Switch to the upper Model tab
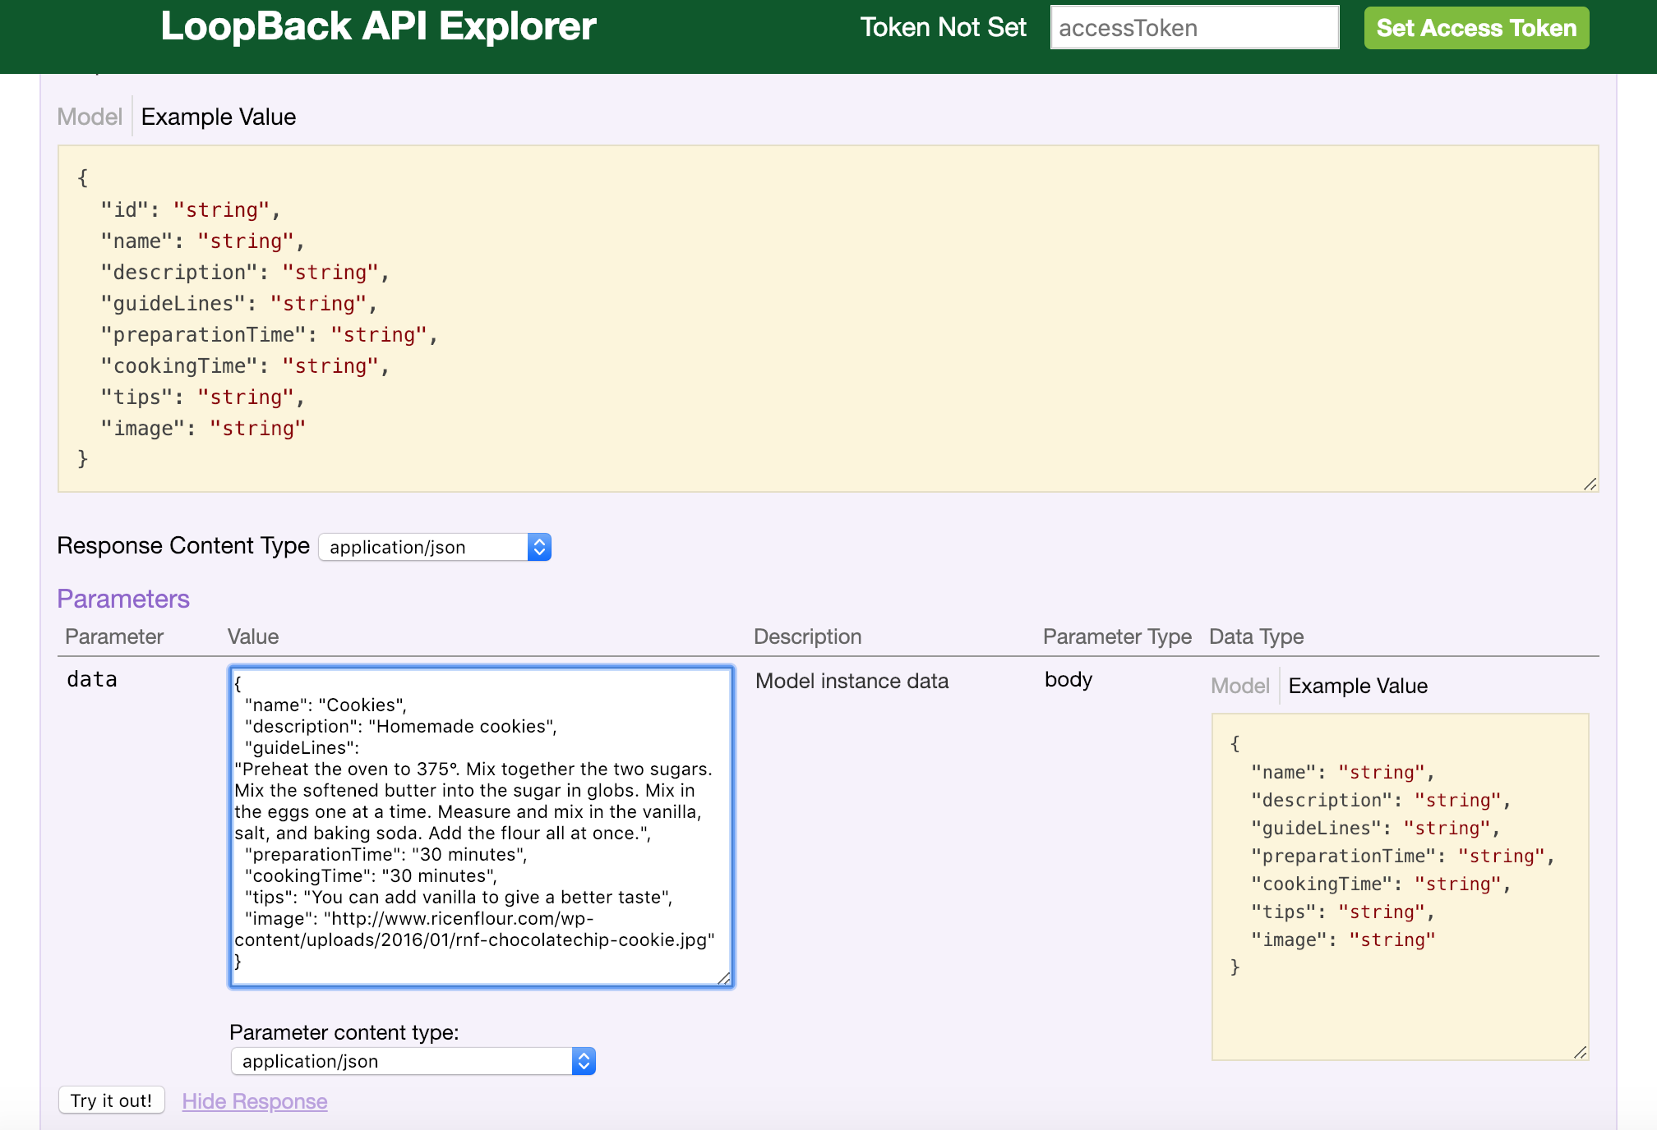 89,117
